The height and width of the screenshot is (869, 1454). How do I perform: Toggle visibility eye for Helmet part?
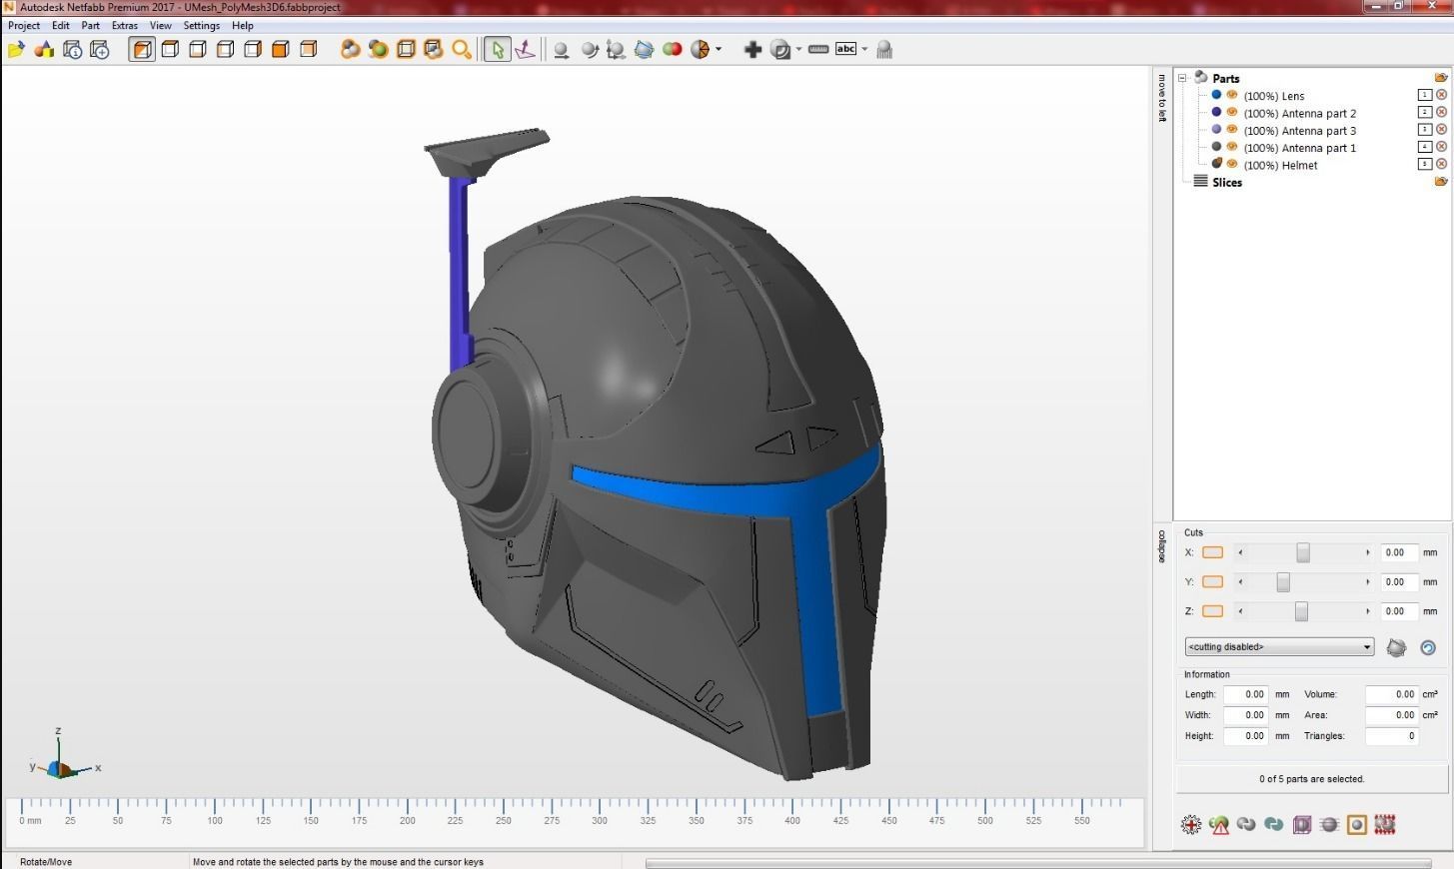pyautogui.click(x=1232, y=163)
